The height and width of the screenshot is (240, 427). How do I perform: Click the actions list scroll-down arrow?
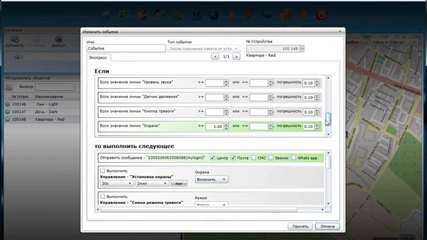(328, 204)
